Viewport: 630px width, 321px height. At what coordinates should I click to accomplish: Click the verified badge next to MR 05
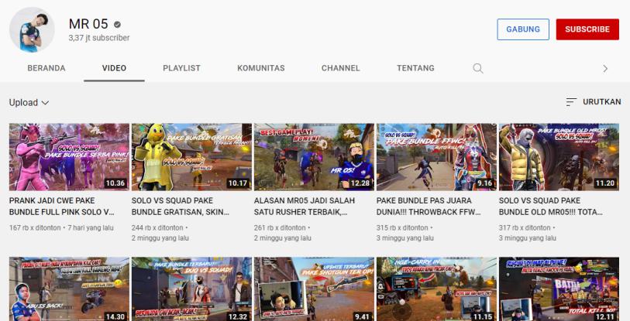point(117,25)
